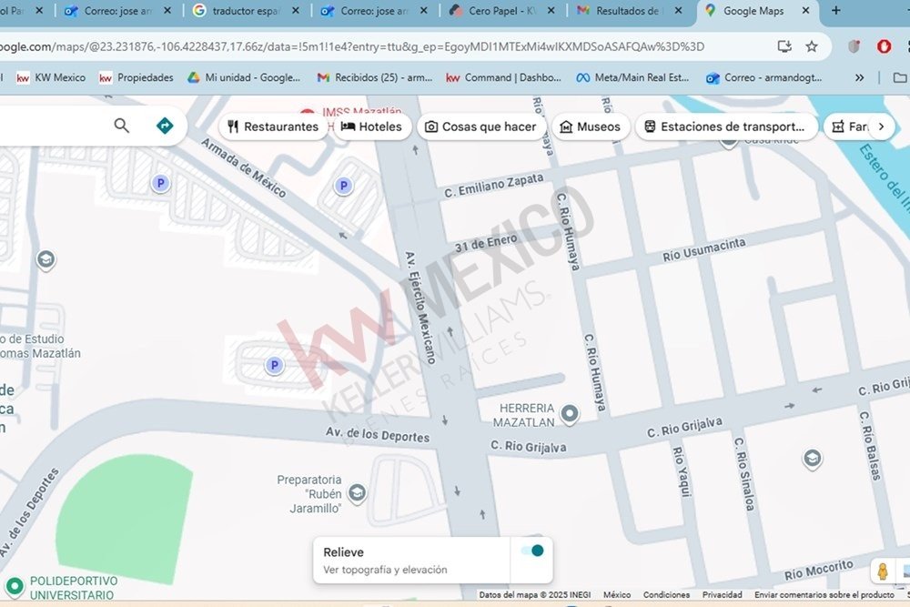Click the school marker near the map's left edge
910x607 pixels.
click(45, 259)
